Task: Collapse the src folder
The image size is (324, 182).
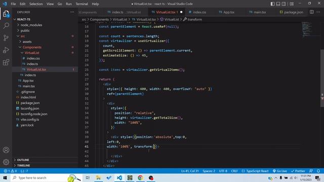Action: pyautogui.click(x=22, y=36)
